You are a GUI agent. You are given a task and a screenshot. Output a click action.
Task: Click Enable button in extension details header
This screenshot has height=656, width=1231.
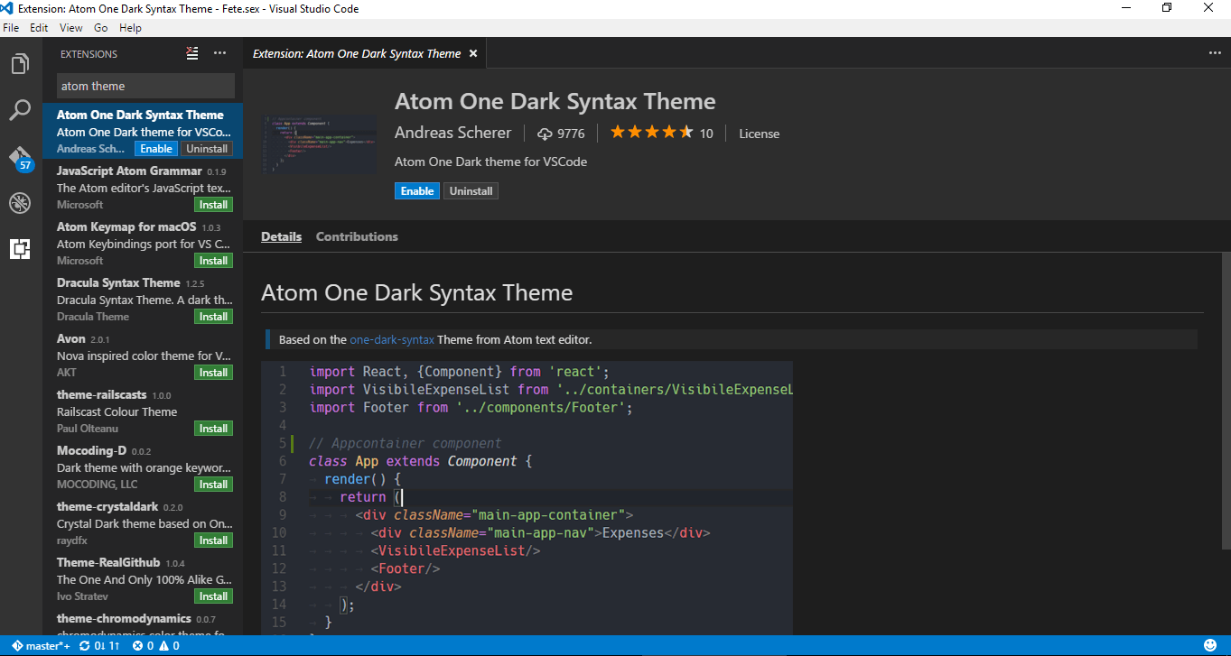click(x=417, y=191)
